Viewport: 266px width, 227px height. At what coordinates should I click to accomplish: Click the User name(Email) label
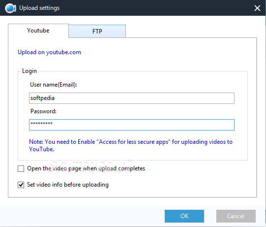pyautogui.click(x=54, y=85)
